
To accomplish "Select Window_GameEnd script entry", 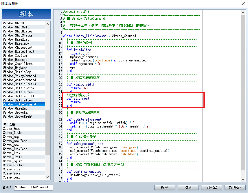I will (24, 108).
